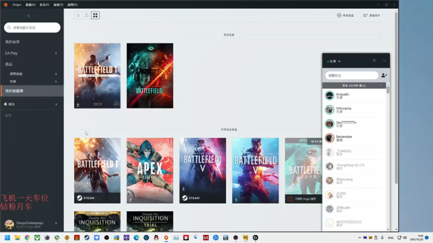Click the Origin logo in title bar
The width and height of the screenshot is (433, 243).
click(x=5, y=5)
